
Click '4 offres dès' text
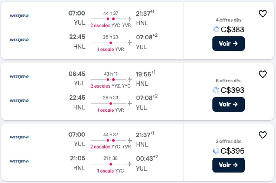click(228, 20)
